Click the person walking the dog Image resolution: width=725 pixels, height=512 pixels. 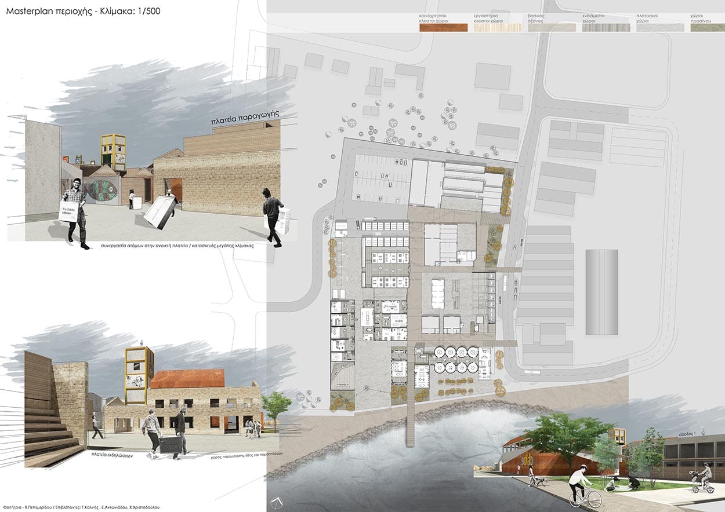click(531, 476)
